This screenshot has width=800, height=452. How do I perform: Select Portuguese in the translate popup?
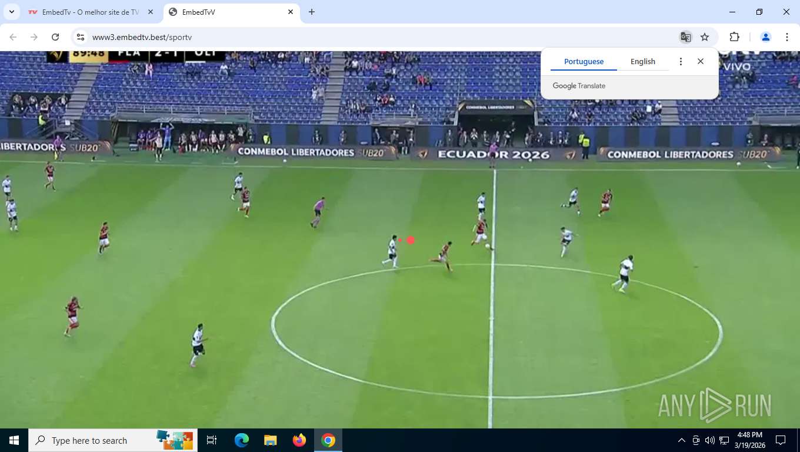584,61
